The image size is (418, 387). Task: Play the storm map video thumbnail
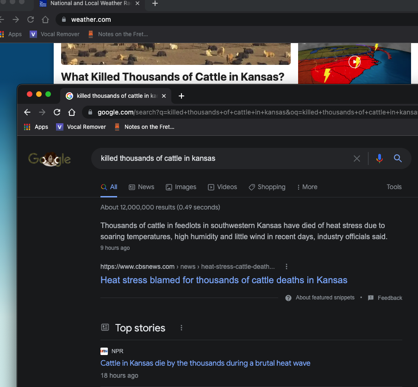pos(355,62)
